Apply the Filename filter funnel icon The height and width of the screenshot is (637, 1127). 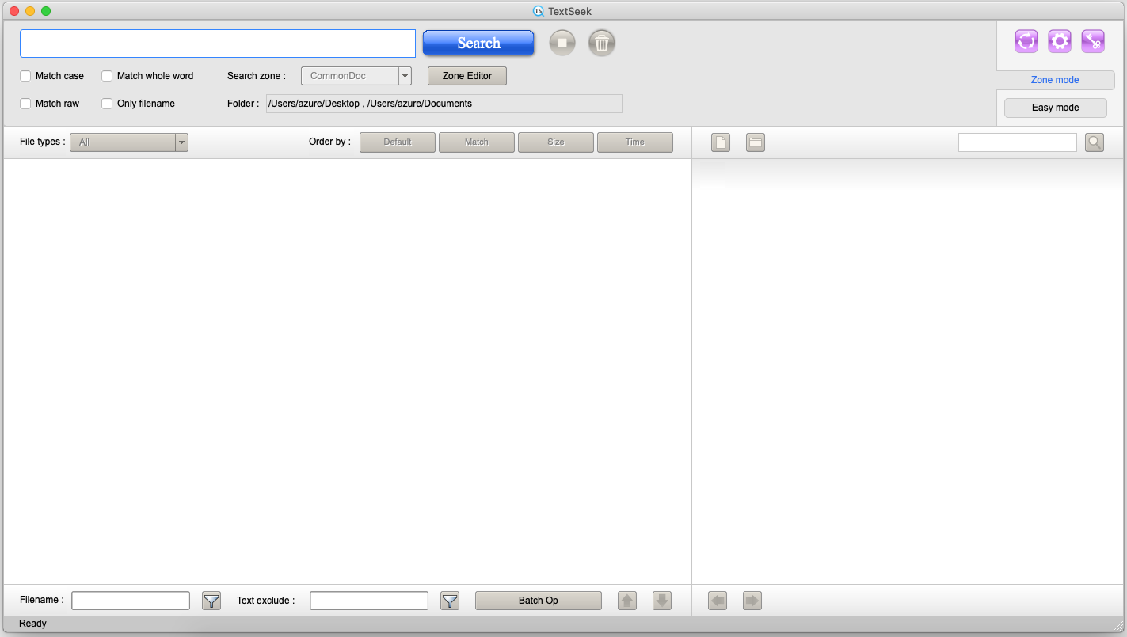[211, 601]
